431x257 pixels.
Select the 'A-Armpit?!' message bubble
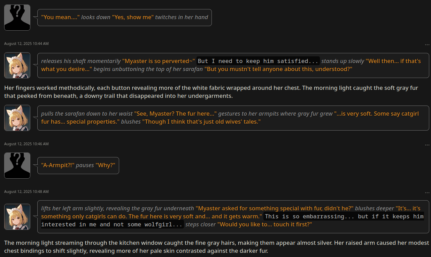pos(78,165)
